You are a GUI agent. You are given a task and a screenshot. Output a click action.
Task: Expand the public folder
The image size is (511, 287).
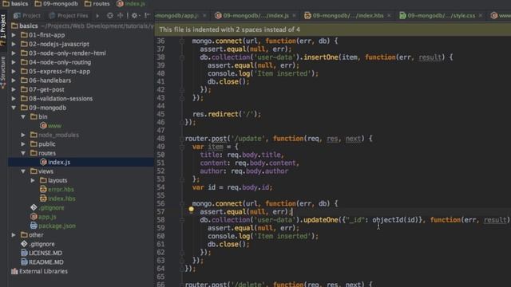[23, 143]
